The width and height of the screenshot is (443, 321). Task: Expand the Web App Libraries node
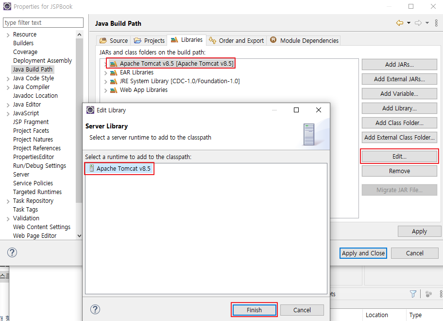106,90
